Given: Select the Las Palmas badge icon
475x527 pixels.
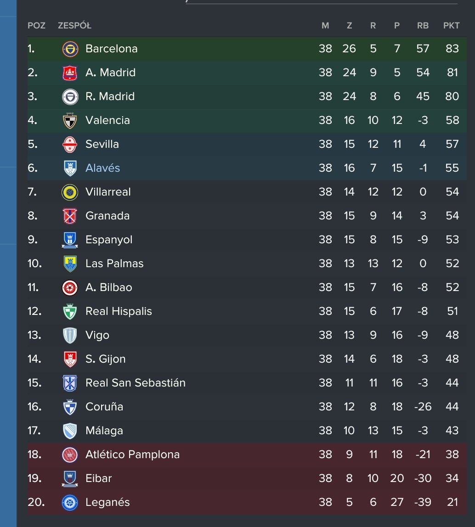Looking at the screenshot, I should 70,264.
